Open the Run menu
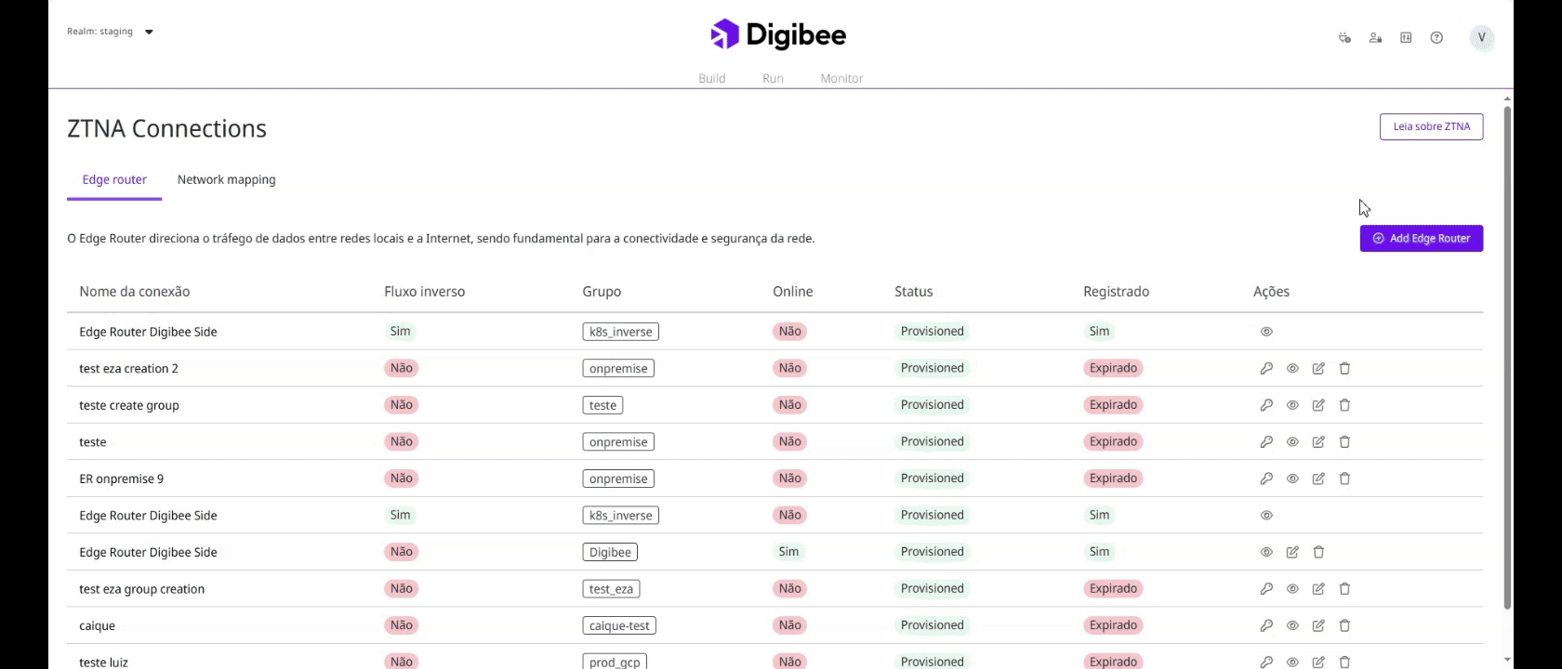1562x669 pixels. (773, 78)
